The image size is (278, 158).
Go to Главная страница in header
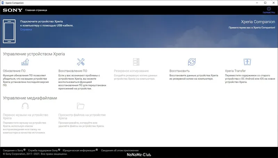(36, 10)
